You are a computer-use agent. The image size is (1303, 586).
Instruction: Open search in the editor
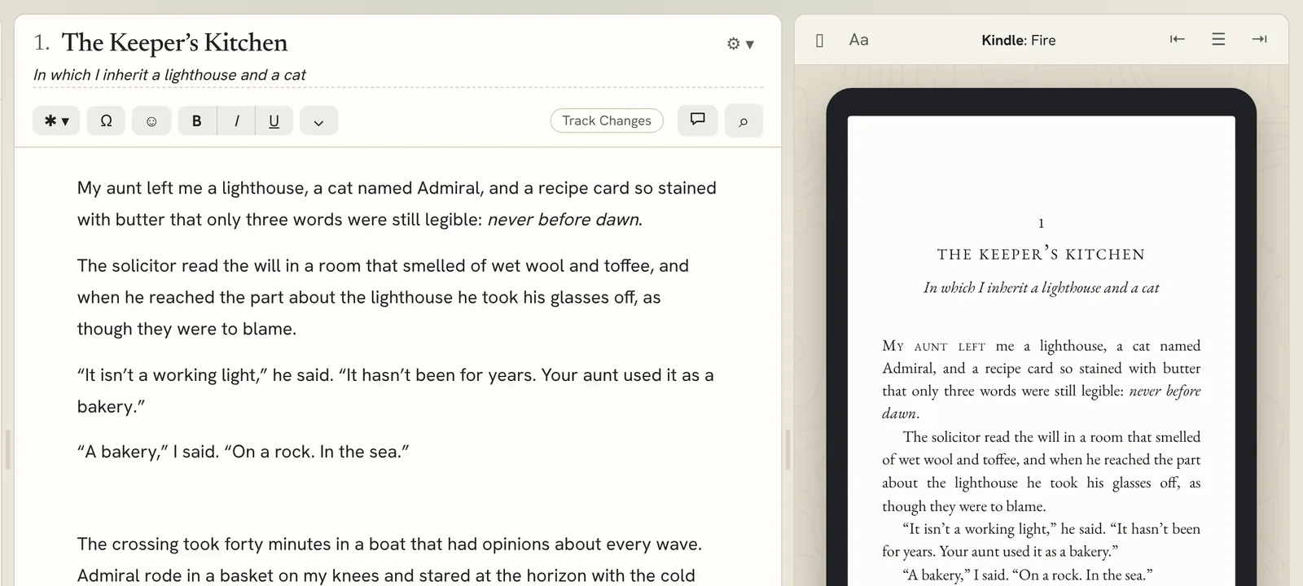[x=744, y=120]
